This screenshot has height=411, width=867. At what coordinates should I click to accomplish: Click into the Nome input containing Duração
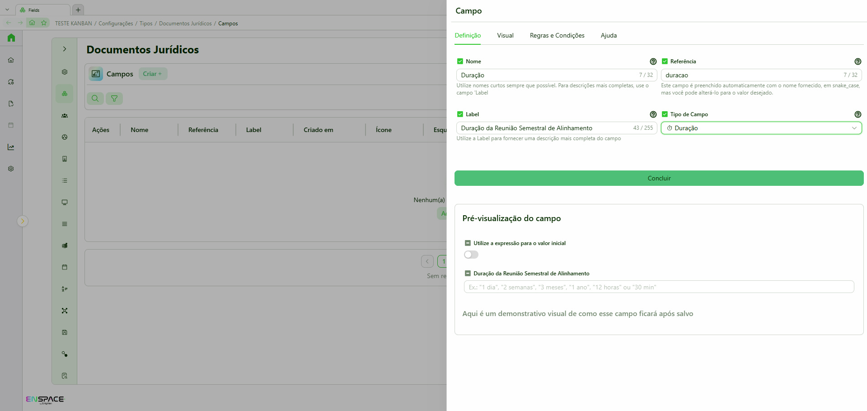coord(557,75)
